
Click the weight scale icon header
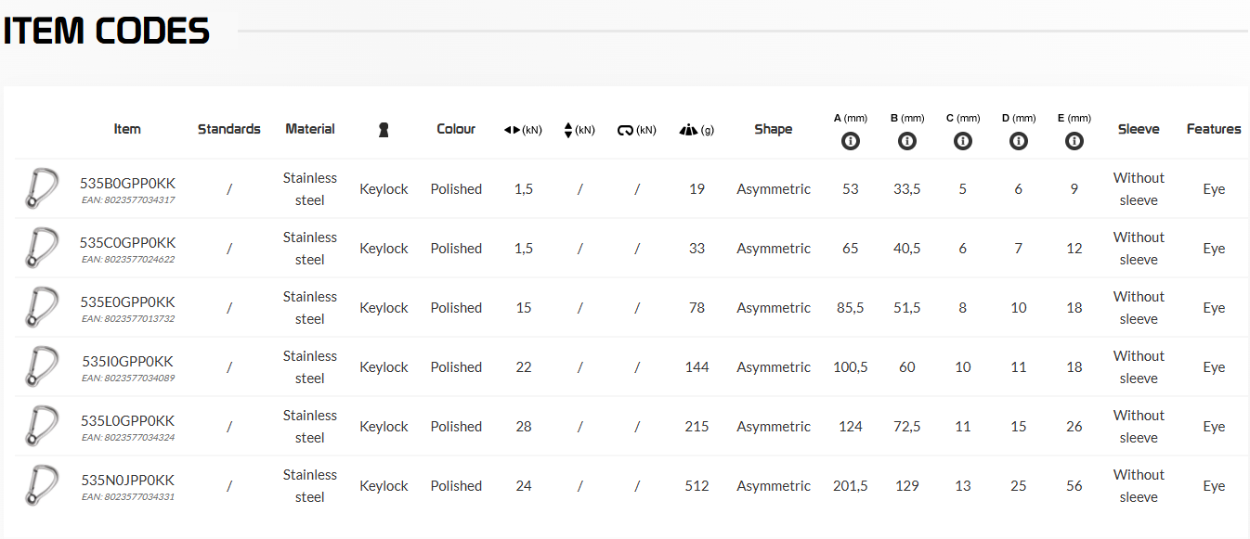688,131
